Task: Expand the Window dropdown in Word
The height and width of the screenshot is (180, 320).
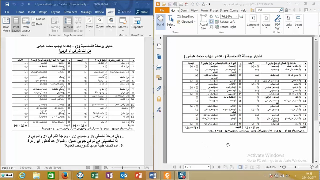Action: click(111, 24)
